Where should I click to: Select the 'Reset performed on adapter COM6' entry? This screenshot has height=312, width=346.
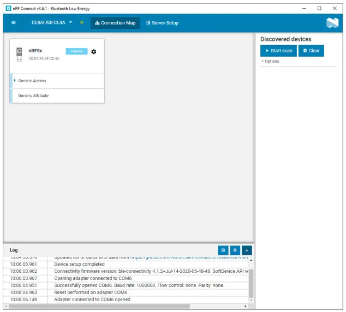126,292
